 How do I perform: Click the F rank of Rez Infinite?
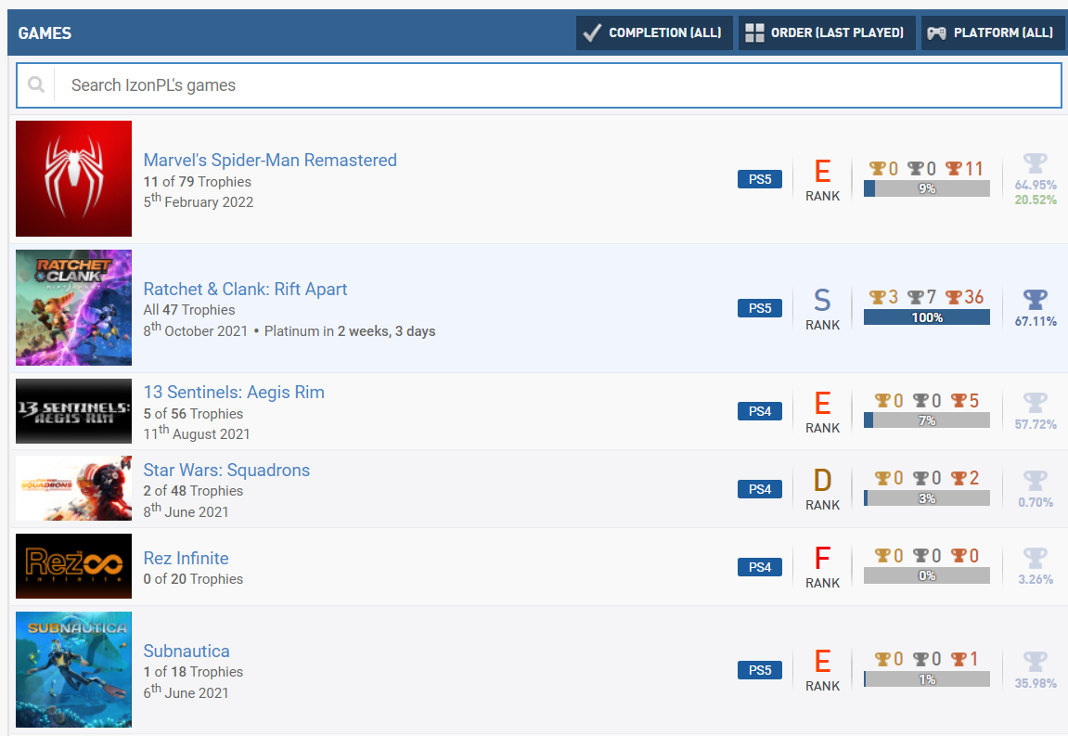(822, 566)
